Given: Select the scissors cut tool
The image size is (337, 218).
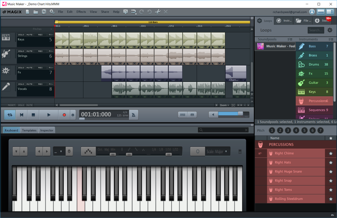Looking at the screenshot, I should (157, 12).
